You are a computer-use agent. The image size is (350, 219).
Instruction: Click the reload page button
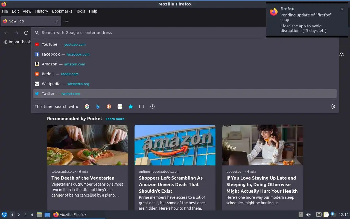coord(26,33)
